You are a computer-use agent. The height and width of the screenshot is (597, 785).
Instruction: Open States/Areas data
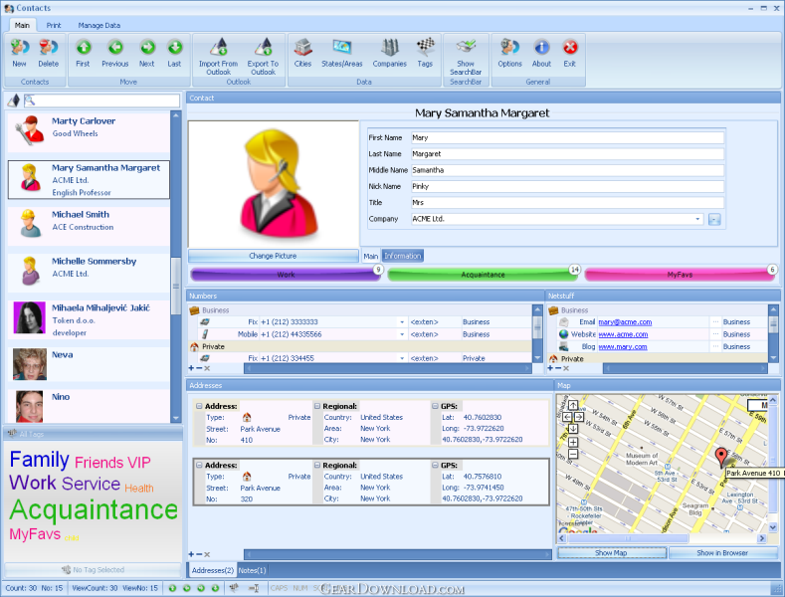(x=342, y=53)
